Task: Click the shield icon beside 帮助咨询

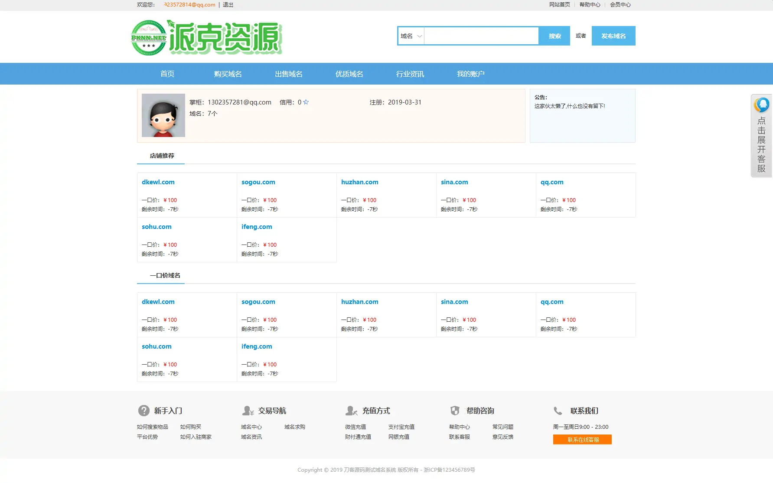Action: point(455,411)
